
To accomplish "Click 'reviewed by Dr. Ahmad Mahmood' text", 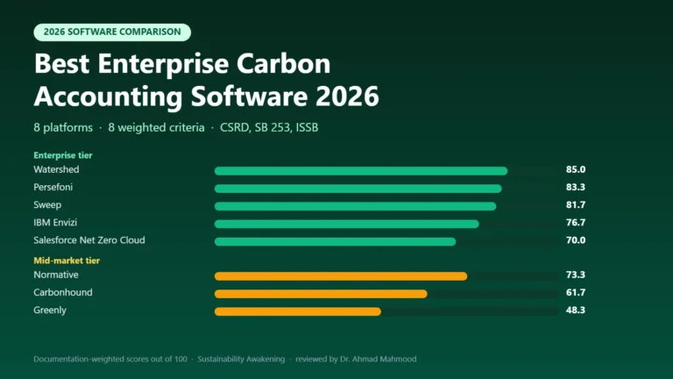I will pos(356,359).
